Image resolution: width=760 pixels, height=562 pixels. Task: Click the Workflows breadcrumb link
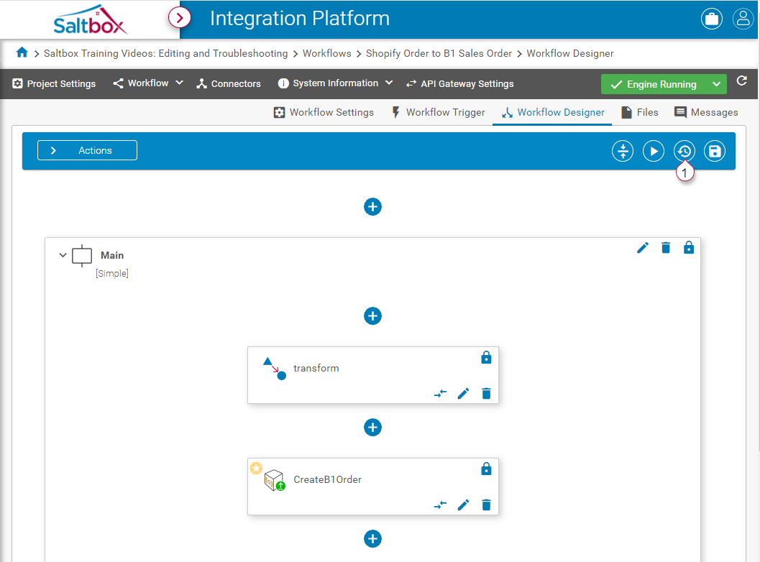pyautogui.click(x=326, y=53)
